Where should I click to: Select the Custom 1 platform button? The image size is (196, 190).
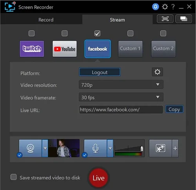coord(131,49)
